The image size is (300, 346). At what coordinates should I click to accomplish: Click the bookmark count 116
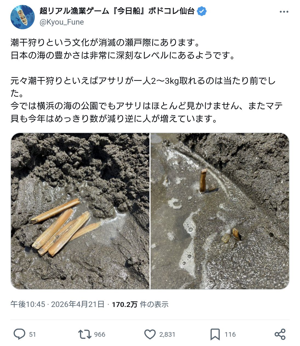click(x=230, y=335)
